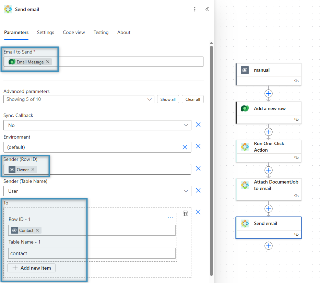Remove the Owner token from Sender
The image size is (320, 283).
coord(33,169)
